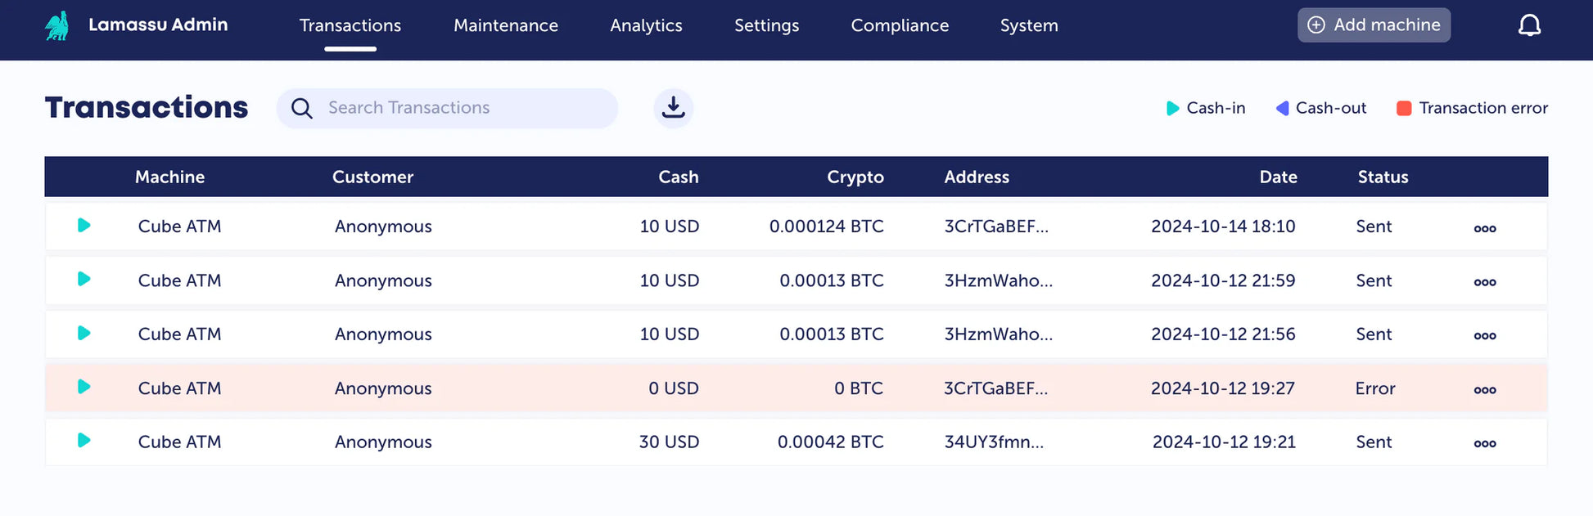Open the Maintenance tab
Viewport: 1593px width, 516px height.
[505, 25]
